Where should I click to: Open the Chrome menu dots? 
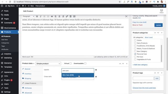pyautogui.click(x=166, y=2)
